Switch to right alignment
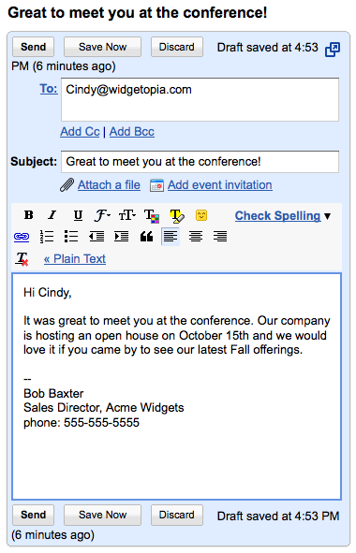Viewport: 356px width, 553px height. pyautogui.click(x=220, y=237)
